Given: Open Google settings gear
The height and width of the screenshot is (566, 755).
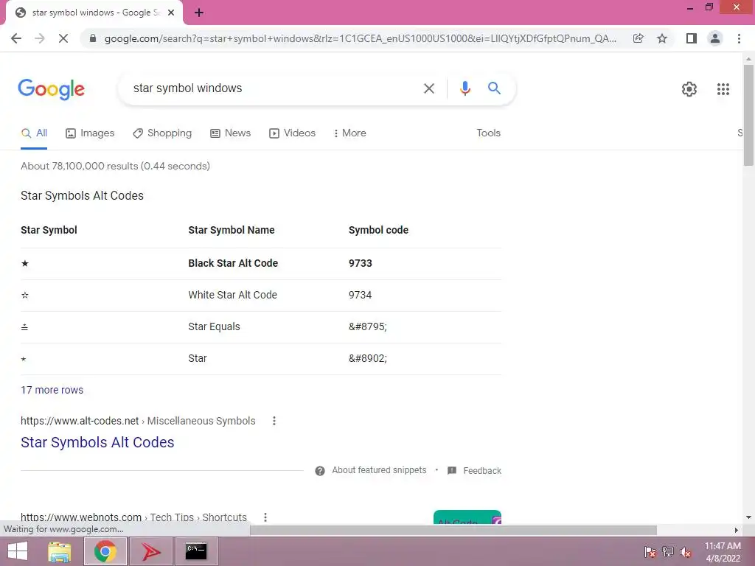Looking at the screenshot, I should point(689,89).
